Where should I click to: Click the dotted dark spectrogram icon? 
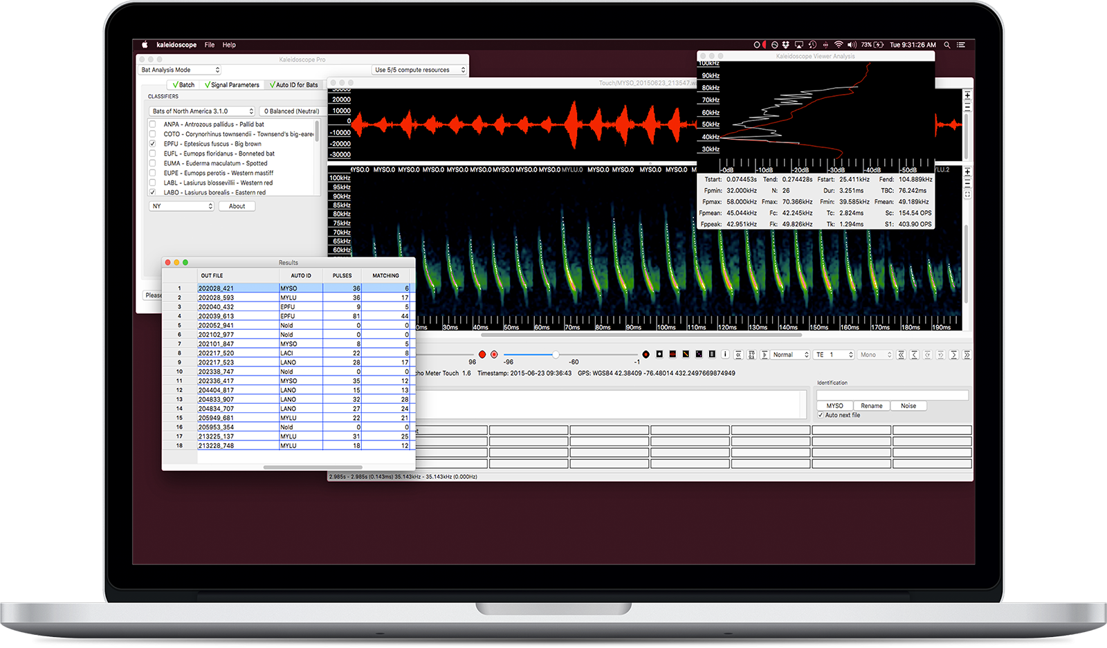(699, 354)
